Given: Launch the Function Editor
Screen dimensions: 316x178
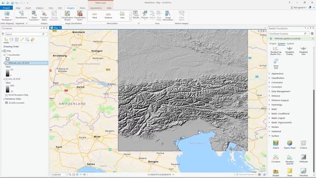Looking at the screenshot, I should coord(44,16).
